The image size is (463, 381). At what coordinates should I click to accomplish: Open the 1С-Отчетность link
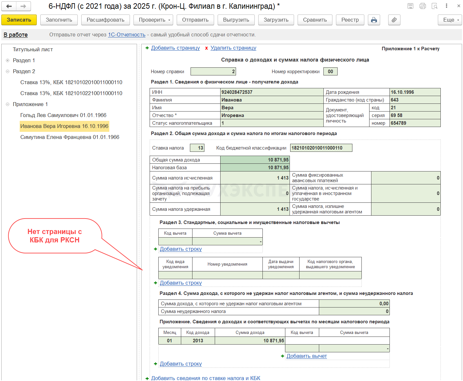[x=126, y=34]
